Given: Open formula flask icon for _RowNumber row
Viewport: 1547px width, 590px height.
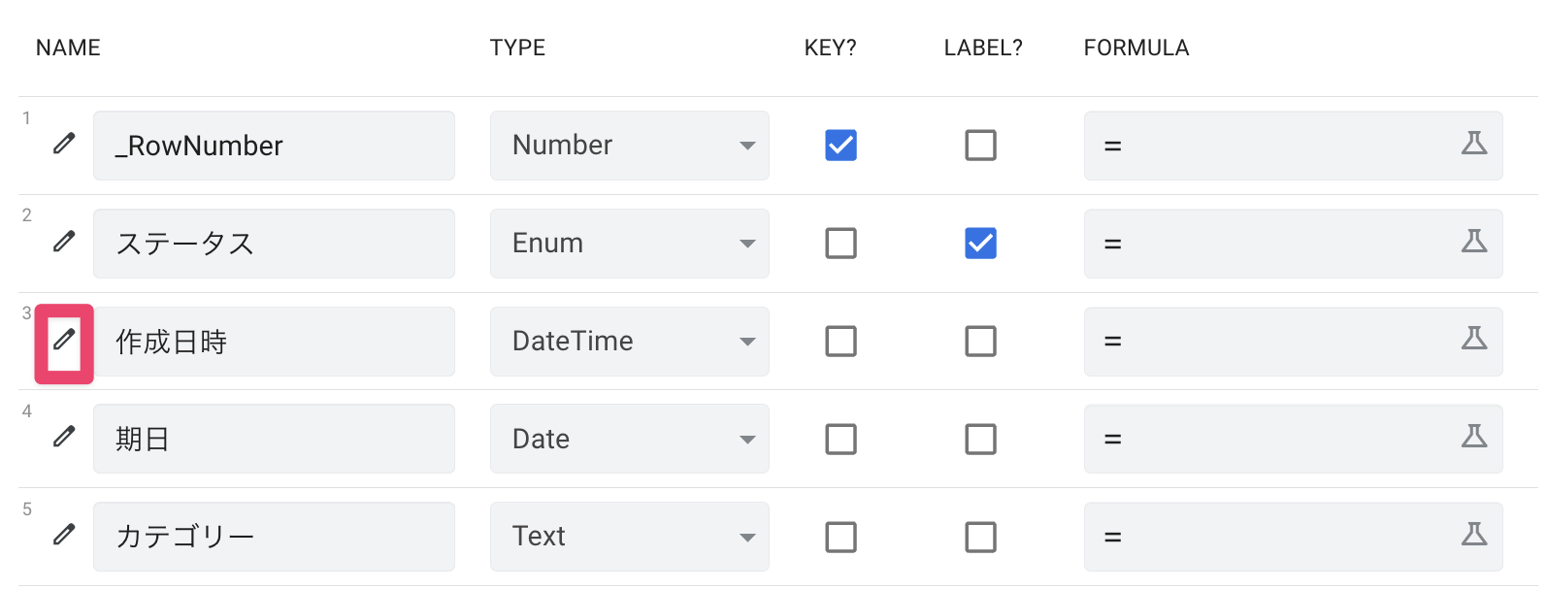Looking at the screenshot, I should pos(1473,144).
